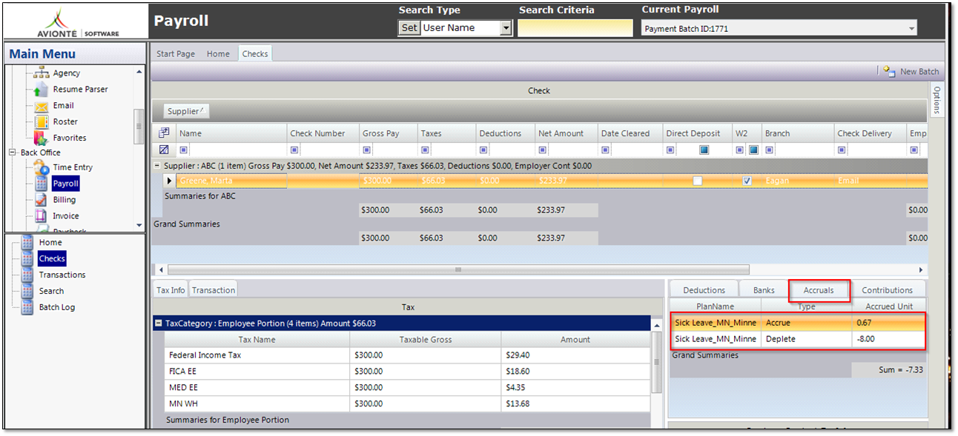Open the Agency item icon

tap(42, 73)
